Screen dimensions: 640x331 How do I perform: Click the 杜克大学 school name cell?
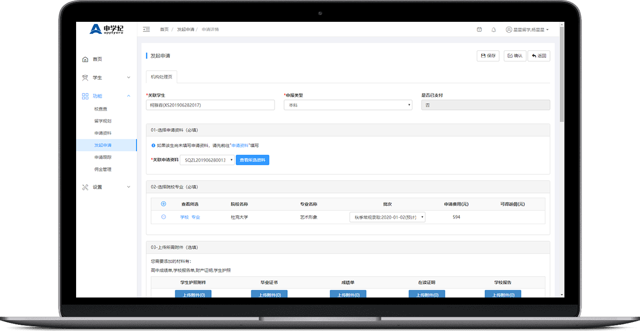coord(239,217)
